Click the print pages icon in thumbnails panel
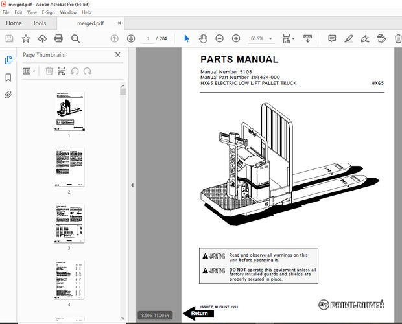 [x=62, y=71]
